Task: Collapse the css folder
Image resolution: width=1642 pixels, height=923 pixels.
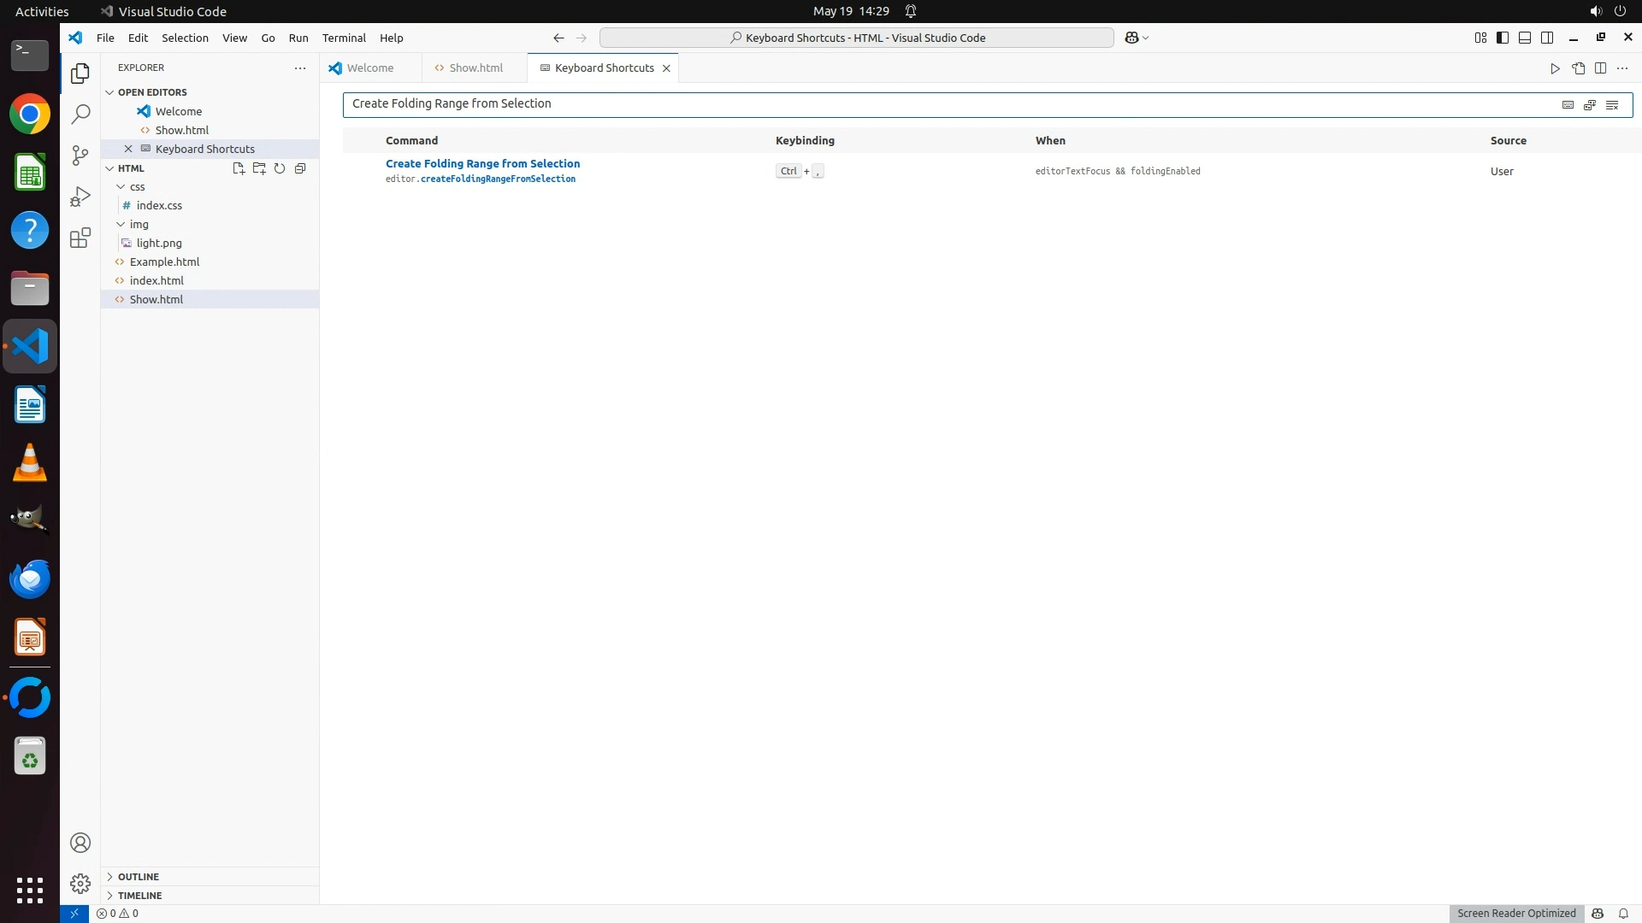Action: (137, 186)
